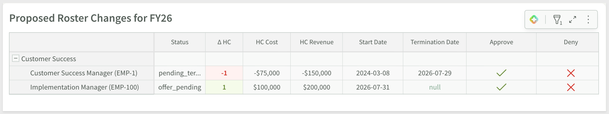Deny the Implementation Manager change
This screenshot has width=609, height=114.
pos(571,87)
